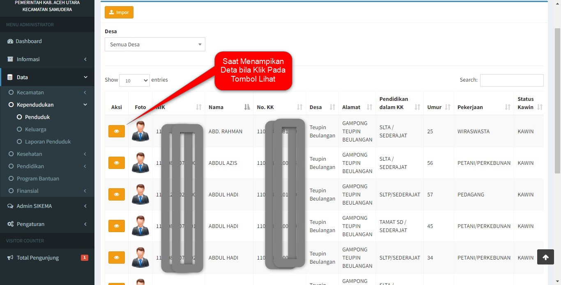Click Data menu chevron arrow
The image size is (561, 285).
click(x=85, y=77)
